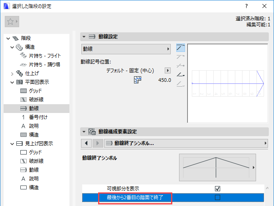Select the fifth walking line type icon

[x=181, y=84]
